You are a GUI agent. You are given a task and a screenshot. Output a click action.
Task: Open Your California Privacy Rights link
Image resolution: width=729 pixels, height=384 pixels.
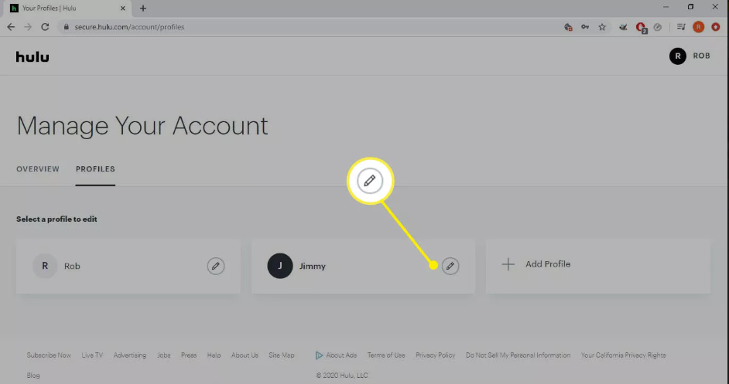click(623, 355)
